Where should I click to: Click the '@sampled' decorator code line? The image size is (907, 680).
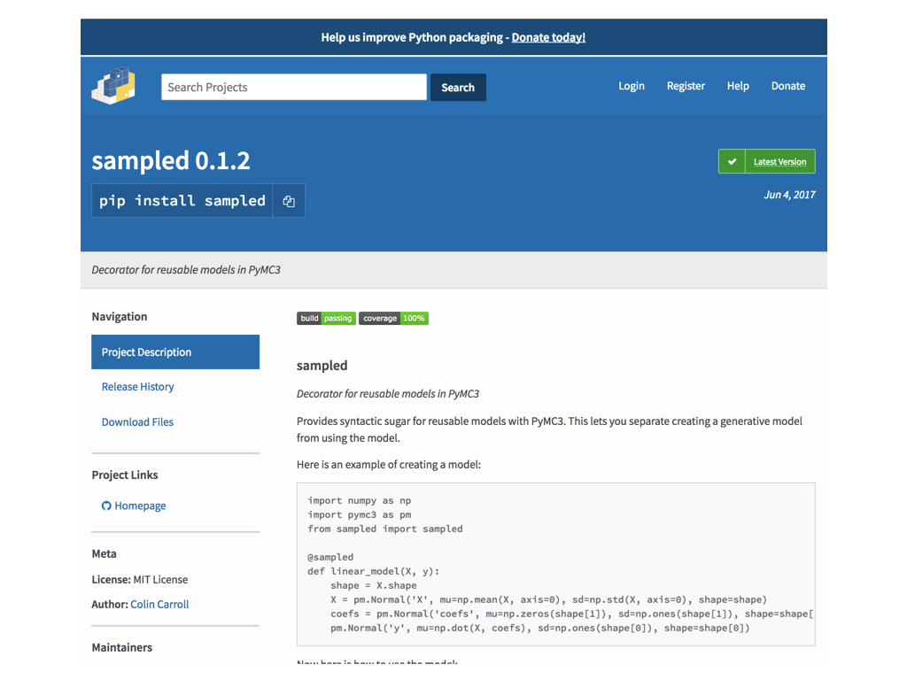[x=330, y=558]
